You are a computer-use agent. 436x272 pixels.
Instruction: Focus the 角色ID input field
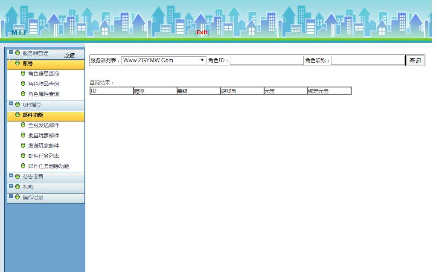coord(267,61)
